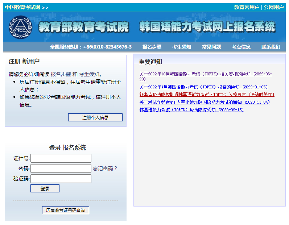Click the 登录 button
Viewport: 289px width, 225px height.
(x=45, y=188)
